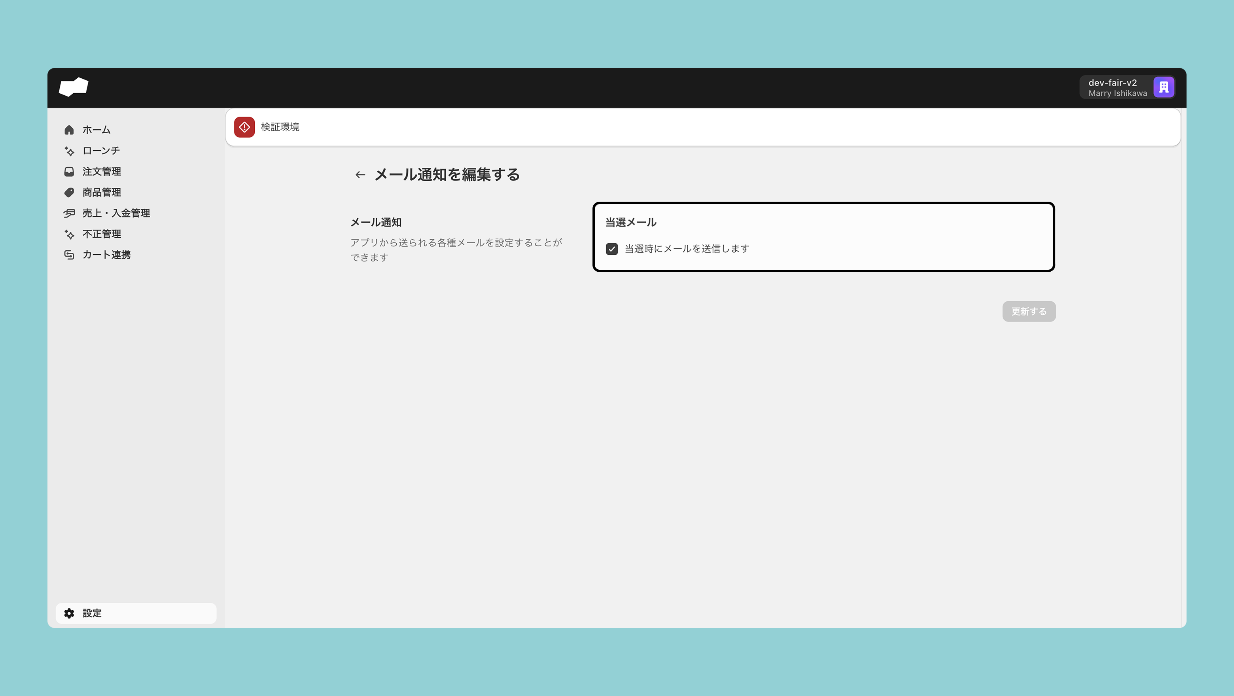Screen dimensions: 1234x696
Task: Click the home icon in sidebar
Action: [69, 130]
